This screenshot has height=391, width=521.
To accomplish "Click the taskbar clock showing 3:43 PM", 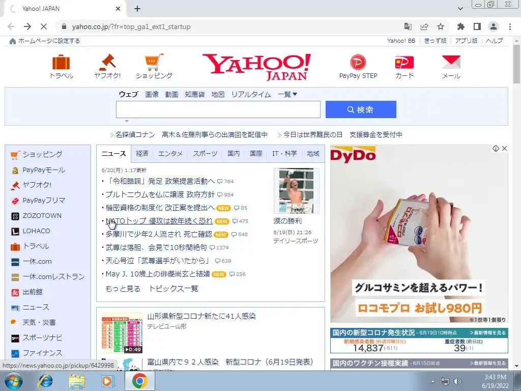I will coord(495,381).
